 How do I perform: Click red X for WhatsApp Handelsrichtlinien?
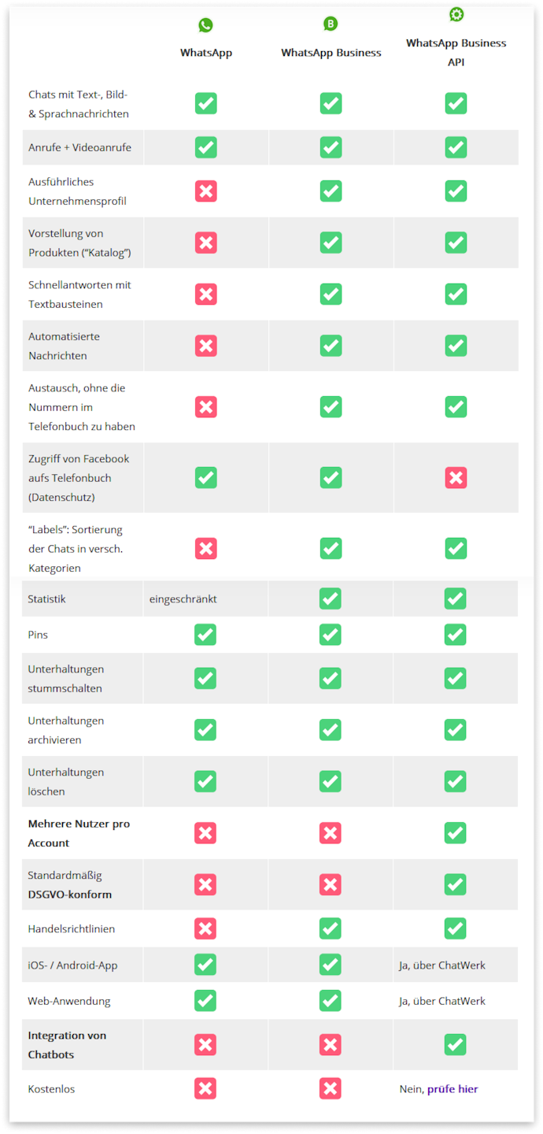[x=205, y=928]
